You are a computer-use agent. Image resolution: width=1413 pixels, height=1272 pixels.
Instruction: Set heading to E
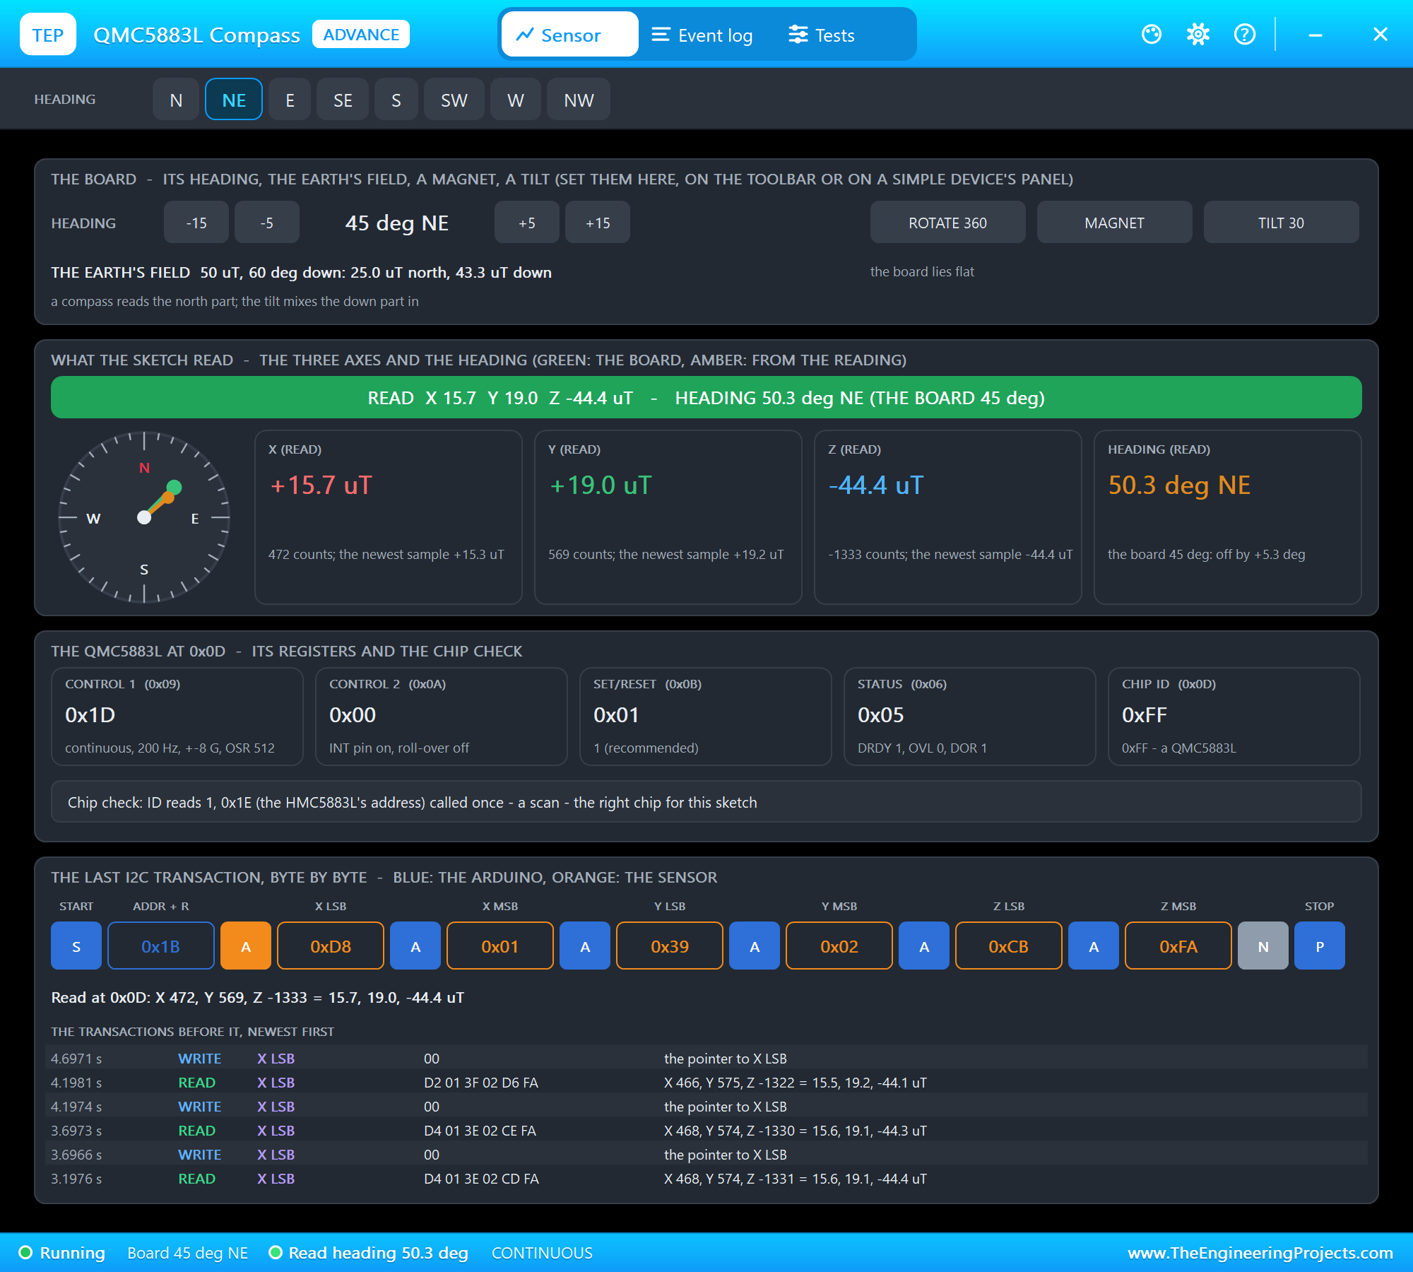coord(290,100)
